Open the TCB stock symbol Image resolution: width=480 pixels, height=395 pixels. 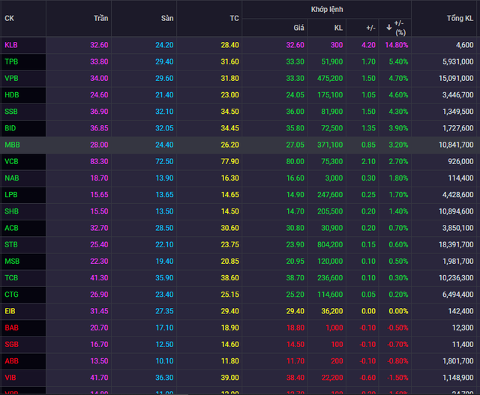[11, 277]
